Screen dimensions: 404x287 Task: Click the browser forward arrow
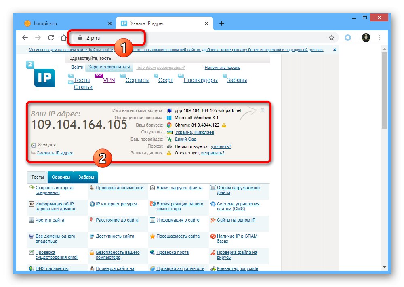[38, 38]
